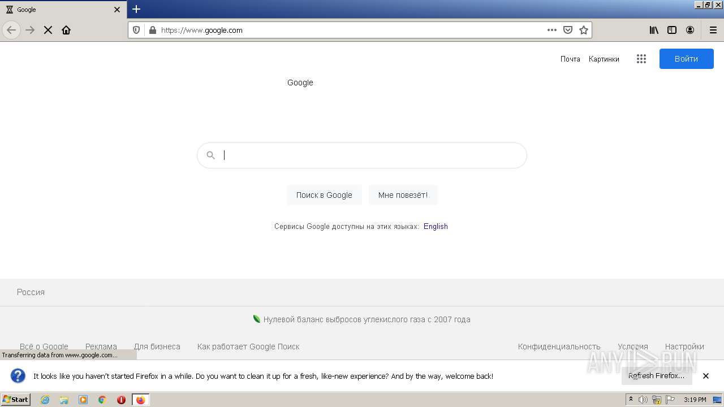
Task: Open the Картинки link
Action: point(604,59)
